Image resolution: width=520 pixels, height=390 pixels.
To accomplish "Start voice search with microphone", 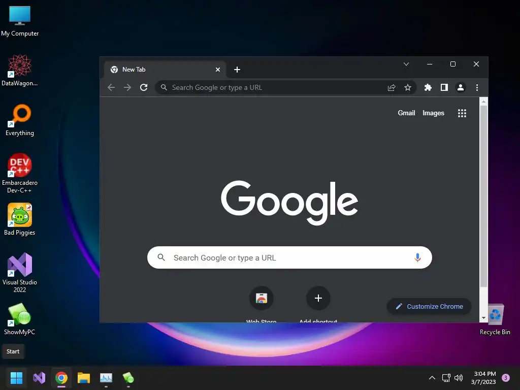I will 417,257.
